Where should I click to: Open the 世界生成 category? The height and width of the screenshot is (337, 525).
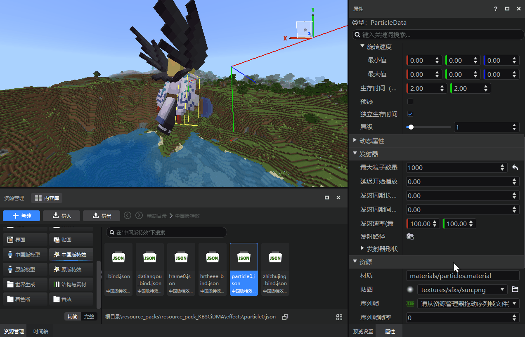tap(25, 284)
